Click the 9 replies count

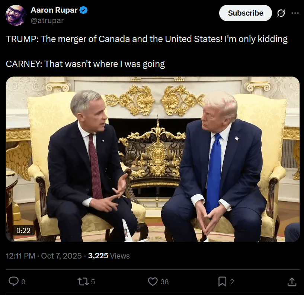[x=23, y=282]
